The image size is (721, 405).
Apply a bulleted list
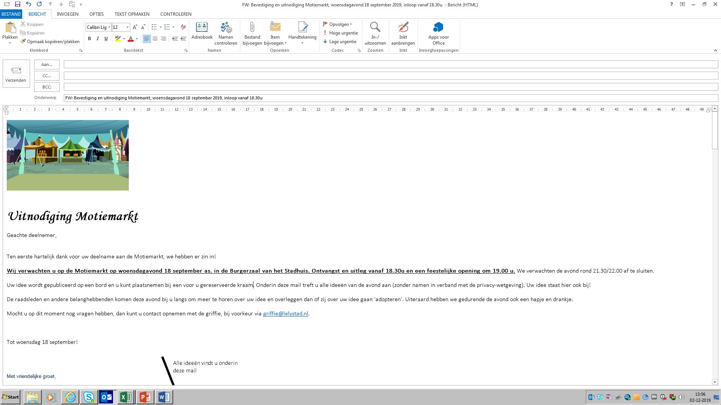(x=154, y=27)
